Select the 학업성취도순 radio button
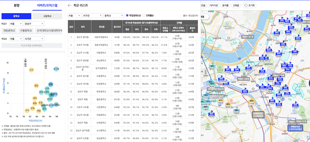This screenshot has width=310, height=142. [127, 15]
